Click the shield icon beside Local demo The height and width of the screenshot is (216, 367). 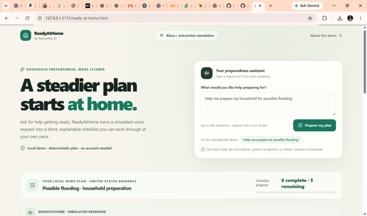pyautogui.click(x=23, y=148)
